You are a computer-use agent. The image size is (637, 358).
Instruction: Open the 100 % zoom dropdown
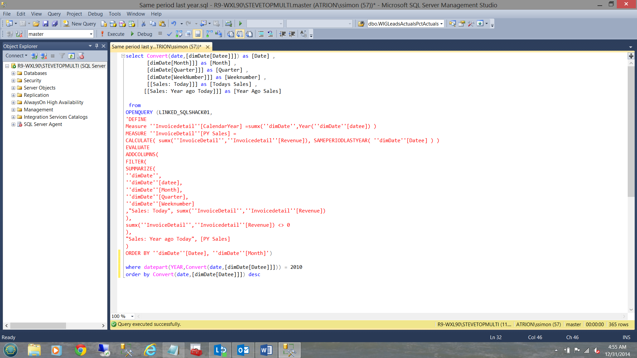click(132, 316)
